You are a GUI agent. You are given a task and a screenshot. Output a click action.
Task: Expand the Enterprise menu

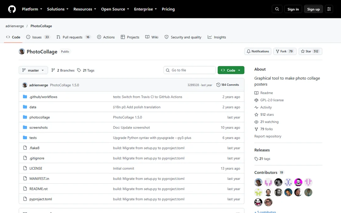coord(145,9)
